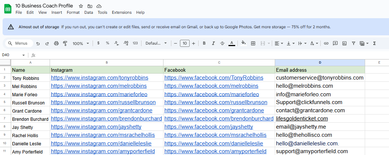Screen dimensions: 389x155
Task: Insert a chart
Action: [344, 43]
